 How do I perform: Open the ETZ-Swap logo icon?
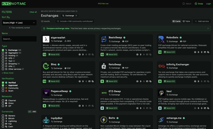(x=104, y=93)
